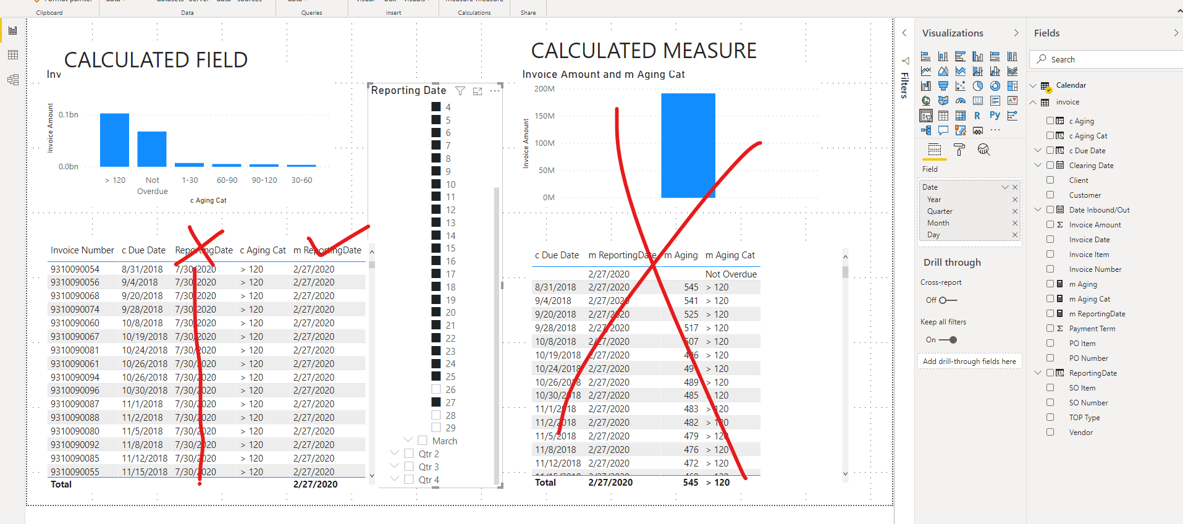Select the Map globe visualization
Image resolution: width=1183 pixels, height=524 pixels.
[926, 101]
